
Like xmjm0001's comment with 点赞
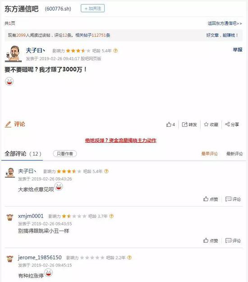211,240
